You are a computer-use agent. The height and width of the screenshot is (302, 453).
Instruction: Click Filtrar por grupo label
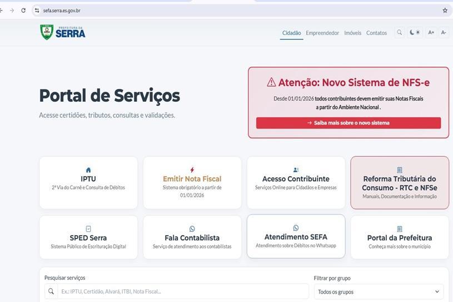[x=332, y=278]
